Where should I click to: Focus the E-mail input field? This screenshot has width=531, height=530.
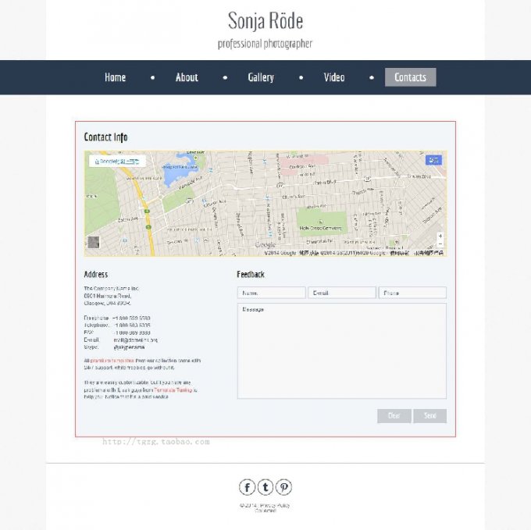pyautogui.click(x=341, y=293)
